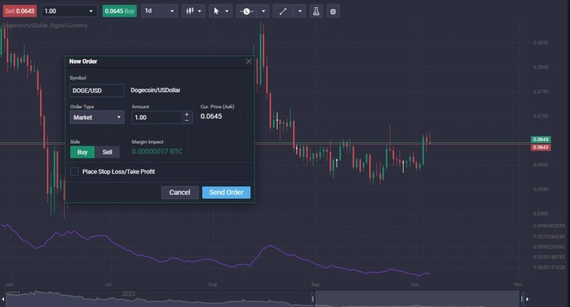This screenshot has height=307, width=570.
Task: Open the 1d timeframe dropdown
Action: coord(159,11)
